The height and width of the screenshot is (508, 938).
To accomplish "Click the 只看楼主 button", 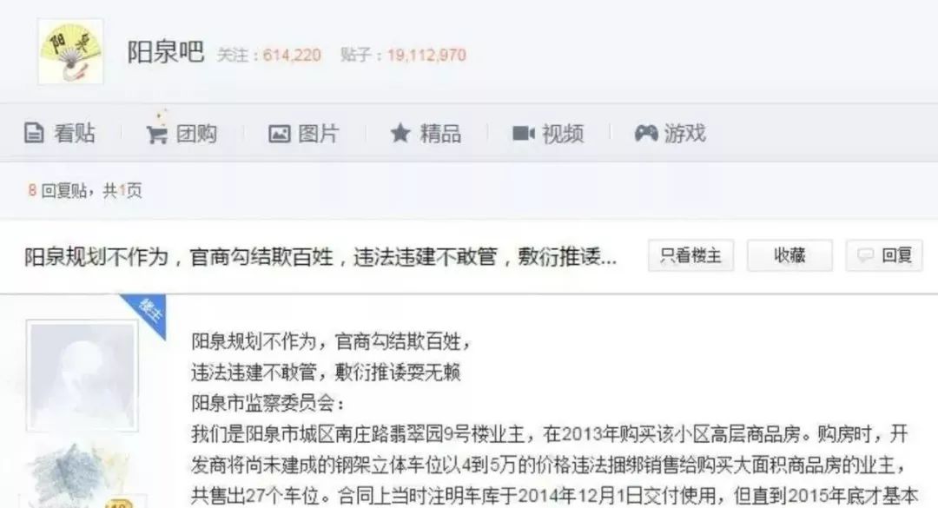I will 691,255.
